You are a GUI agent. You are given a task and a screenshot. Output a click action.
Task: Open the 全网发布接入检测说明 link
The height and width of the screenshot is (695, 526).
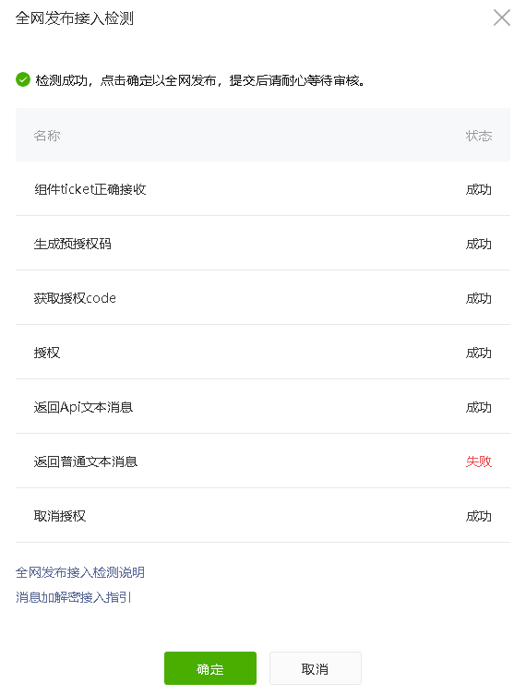click(x=80, y=572)
